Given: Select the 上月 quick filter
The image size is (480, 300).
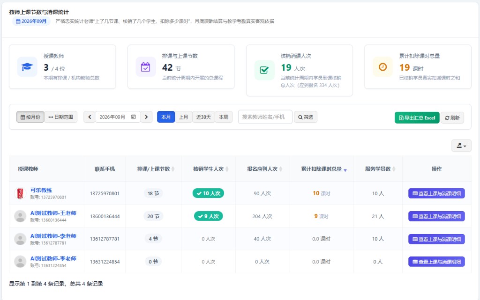Looking at the screenshot, I should 183,117.
